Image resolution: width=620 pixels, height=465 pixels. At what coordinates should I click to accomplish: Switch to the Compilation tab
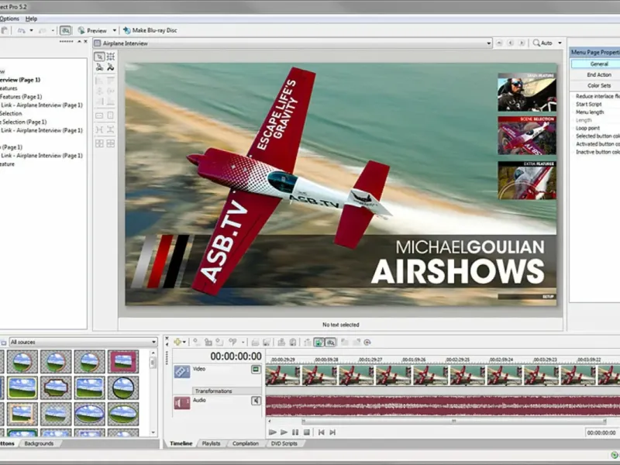pos(246,443)
